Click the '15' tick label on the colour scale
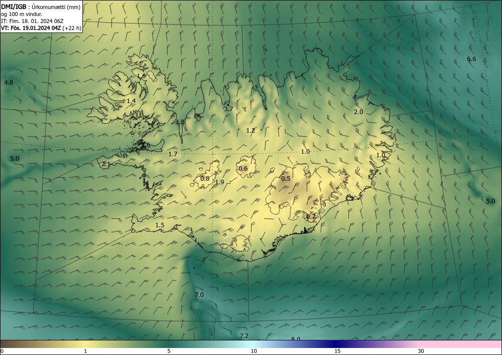This screenshot has height=355, width=502. [337, 351]
